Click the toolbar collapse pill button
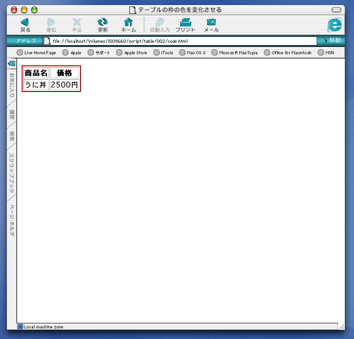354x339 pixels. (337, 10)
